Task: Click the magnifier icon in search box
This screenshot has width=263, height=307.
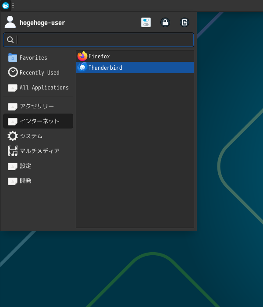Action: click(x=10, y=40)
